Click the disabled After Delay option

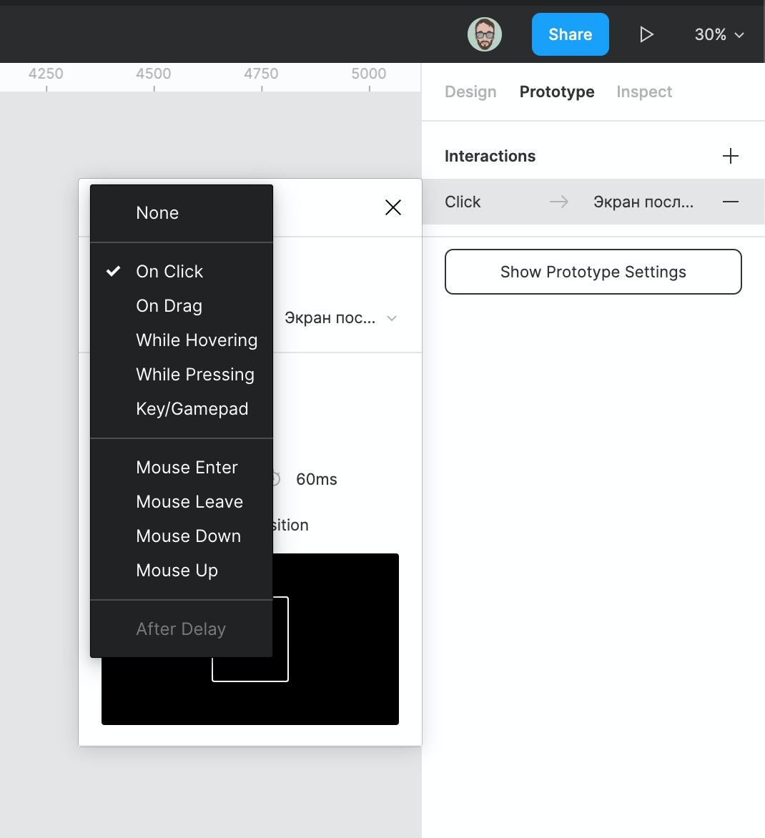coord(182,628)
